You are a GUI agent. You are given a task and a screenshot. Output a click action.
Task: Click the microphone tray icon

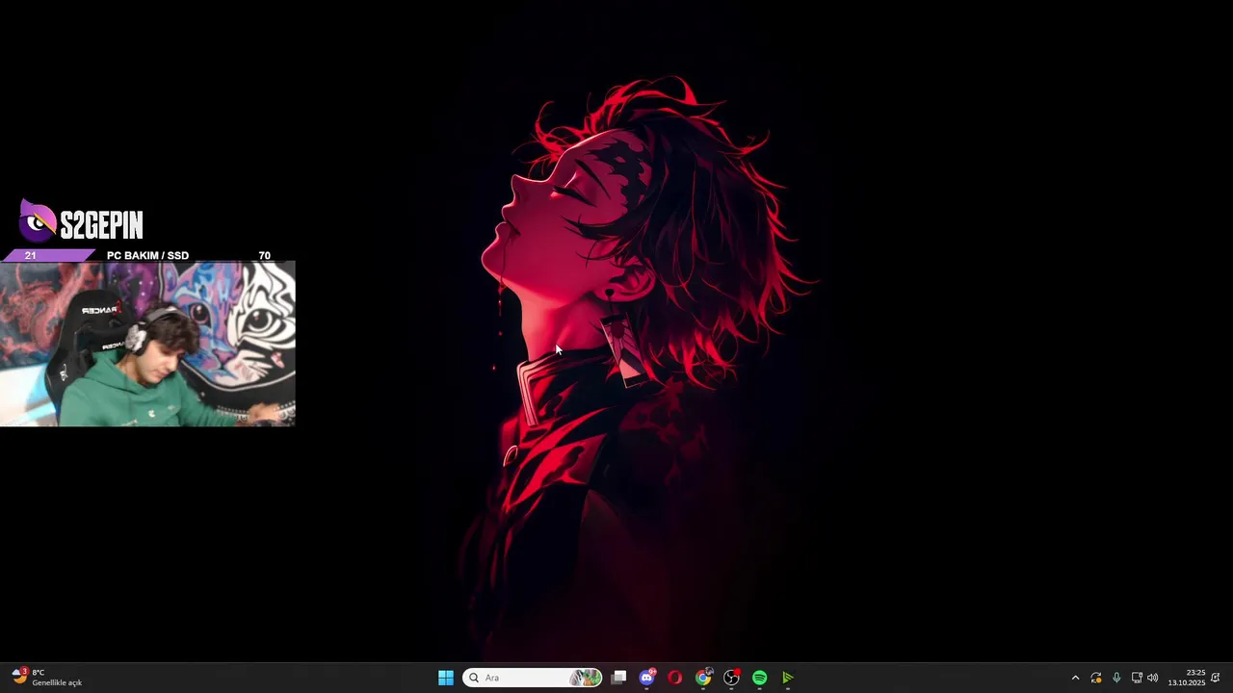[x=1116, y=678]
